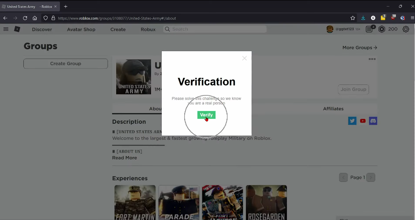Click the United States Army group image
The height and width of the screenshot is (220, 415).
pos(133,77)
